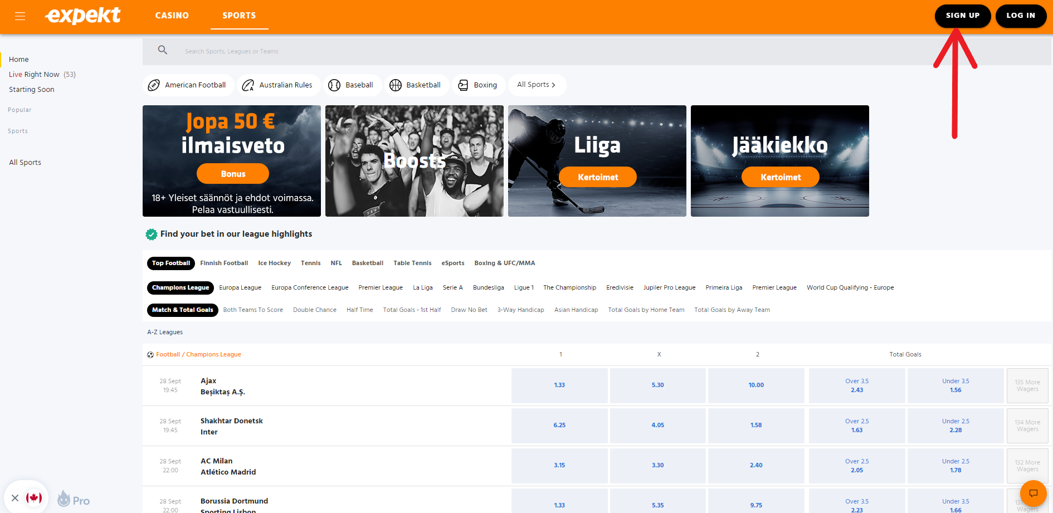This screenshot has height=513, width=1053.
Task: Click the Sign Up button
Action: (963, 16)
